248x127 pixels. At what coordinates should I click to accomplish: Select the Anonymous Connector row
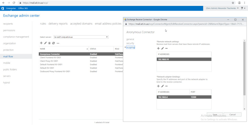pos(81,54)
